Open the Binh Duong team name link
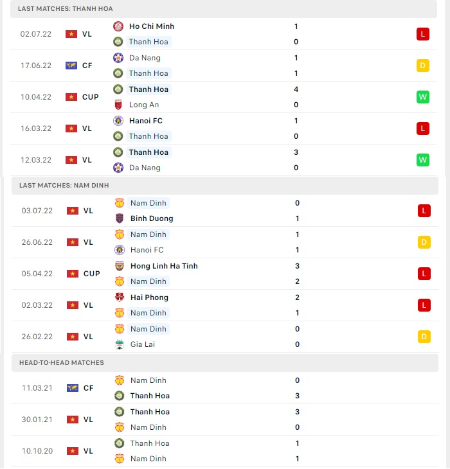Image resolution: width=450 pixels, height=469 pixels. [x=152, y=218]
